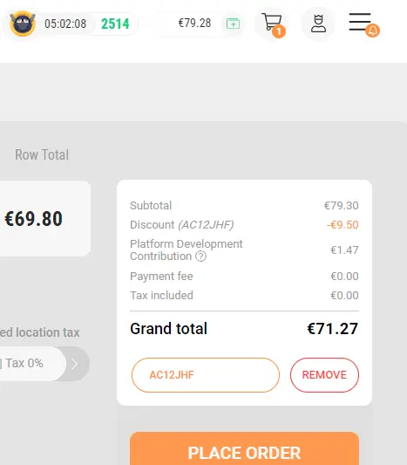Viewport: 407px width, 465px height.
Task: Click the €69.80 row total box
Action: [44, 219]
